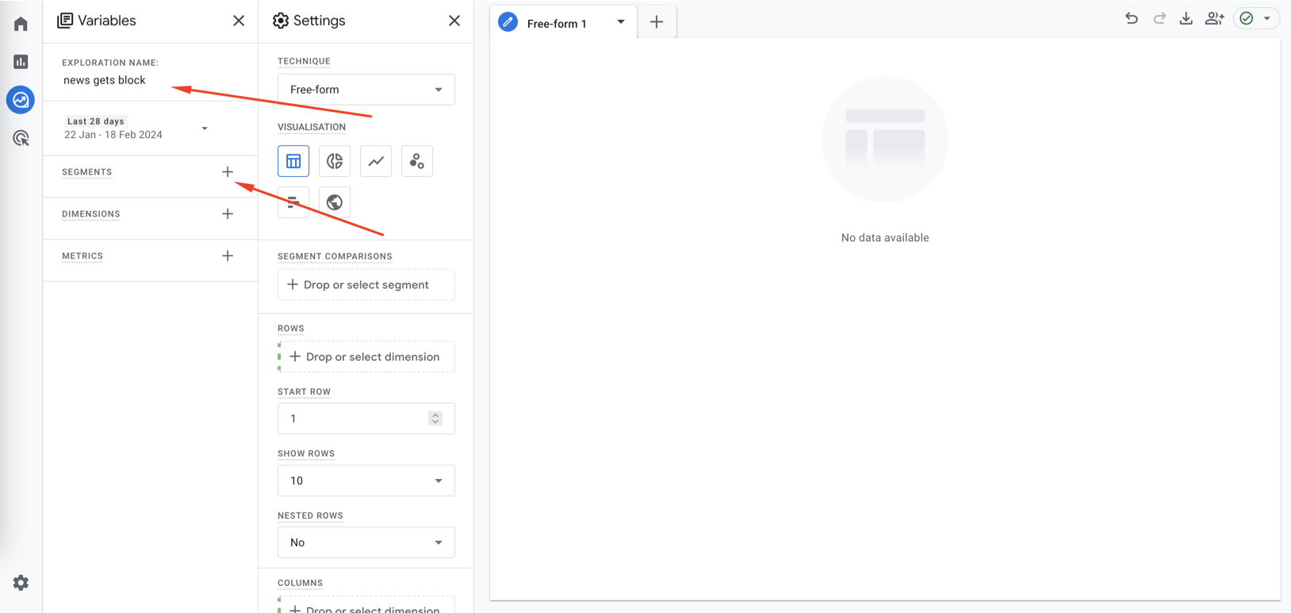Close the Variables panel

click(239, 21)
